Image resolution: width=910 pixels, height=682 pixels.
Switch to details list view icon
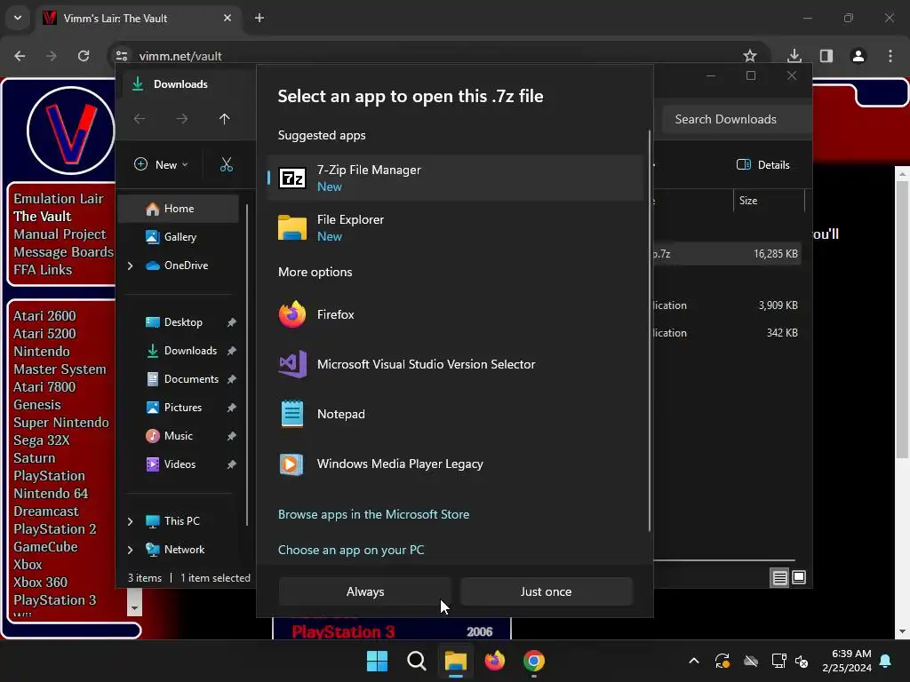[x=780, y=577]
